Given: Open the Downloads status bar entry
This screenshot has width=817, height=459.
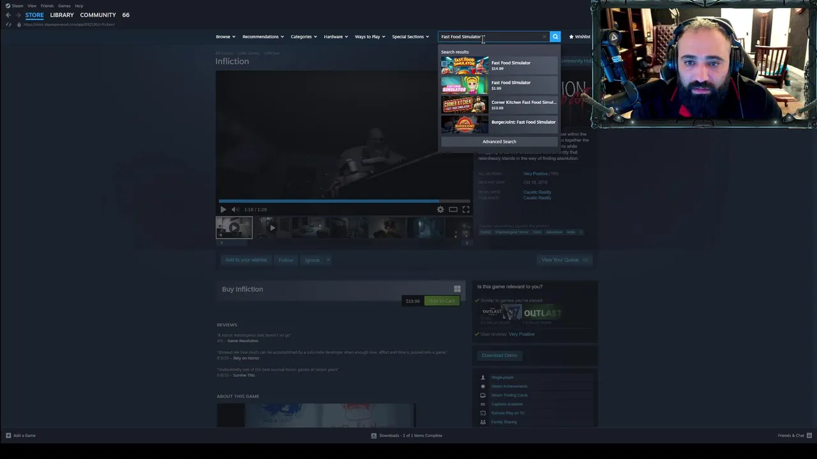Looking at the screenshot, I should (407, 435).
